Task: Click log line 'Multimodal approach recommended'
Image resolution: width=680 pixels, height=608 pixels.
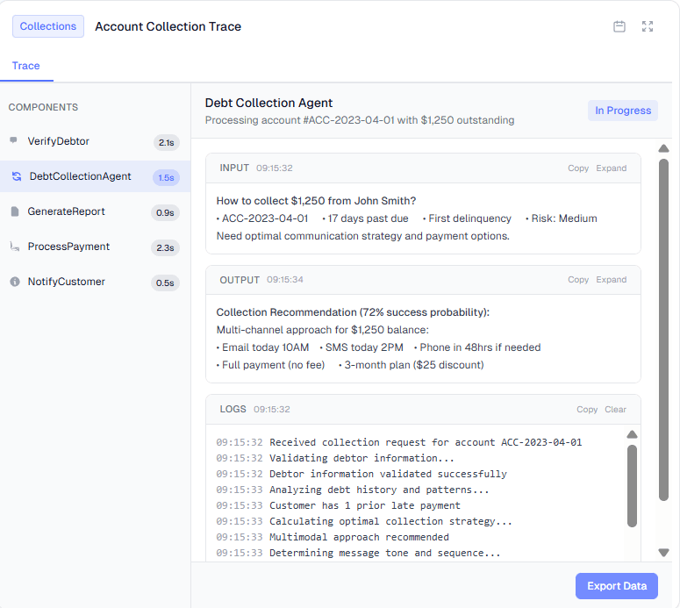Action: (x=333, y=537)
